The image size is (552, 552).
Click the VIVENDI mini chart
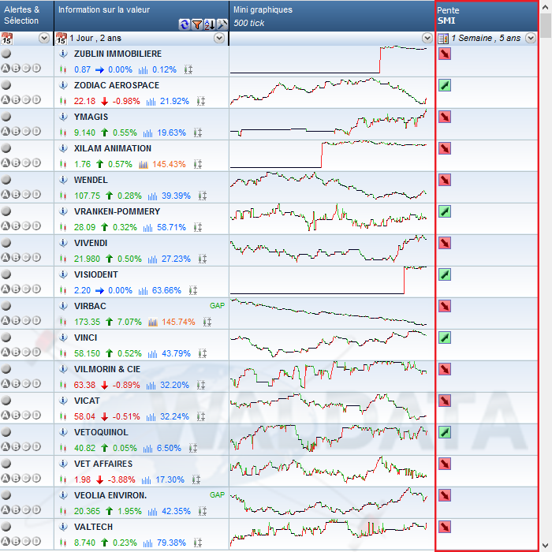click(329, 249)
